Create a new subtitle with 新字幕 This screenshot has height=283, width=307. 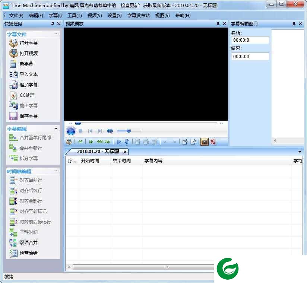[21, 64]
